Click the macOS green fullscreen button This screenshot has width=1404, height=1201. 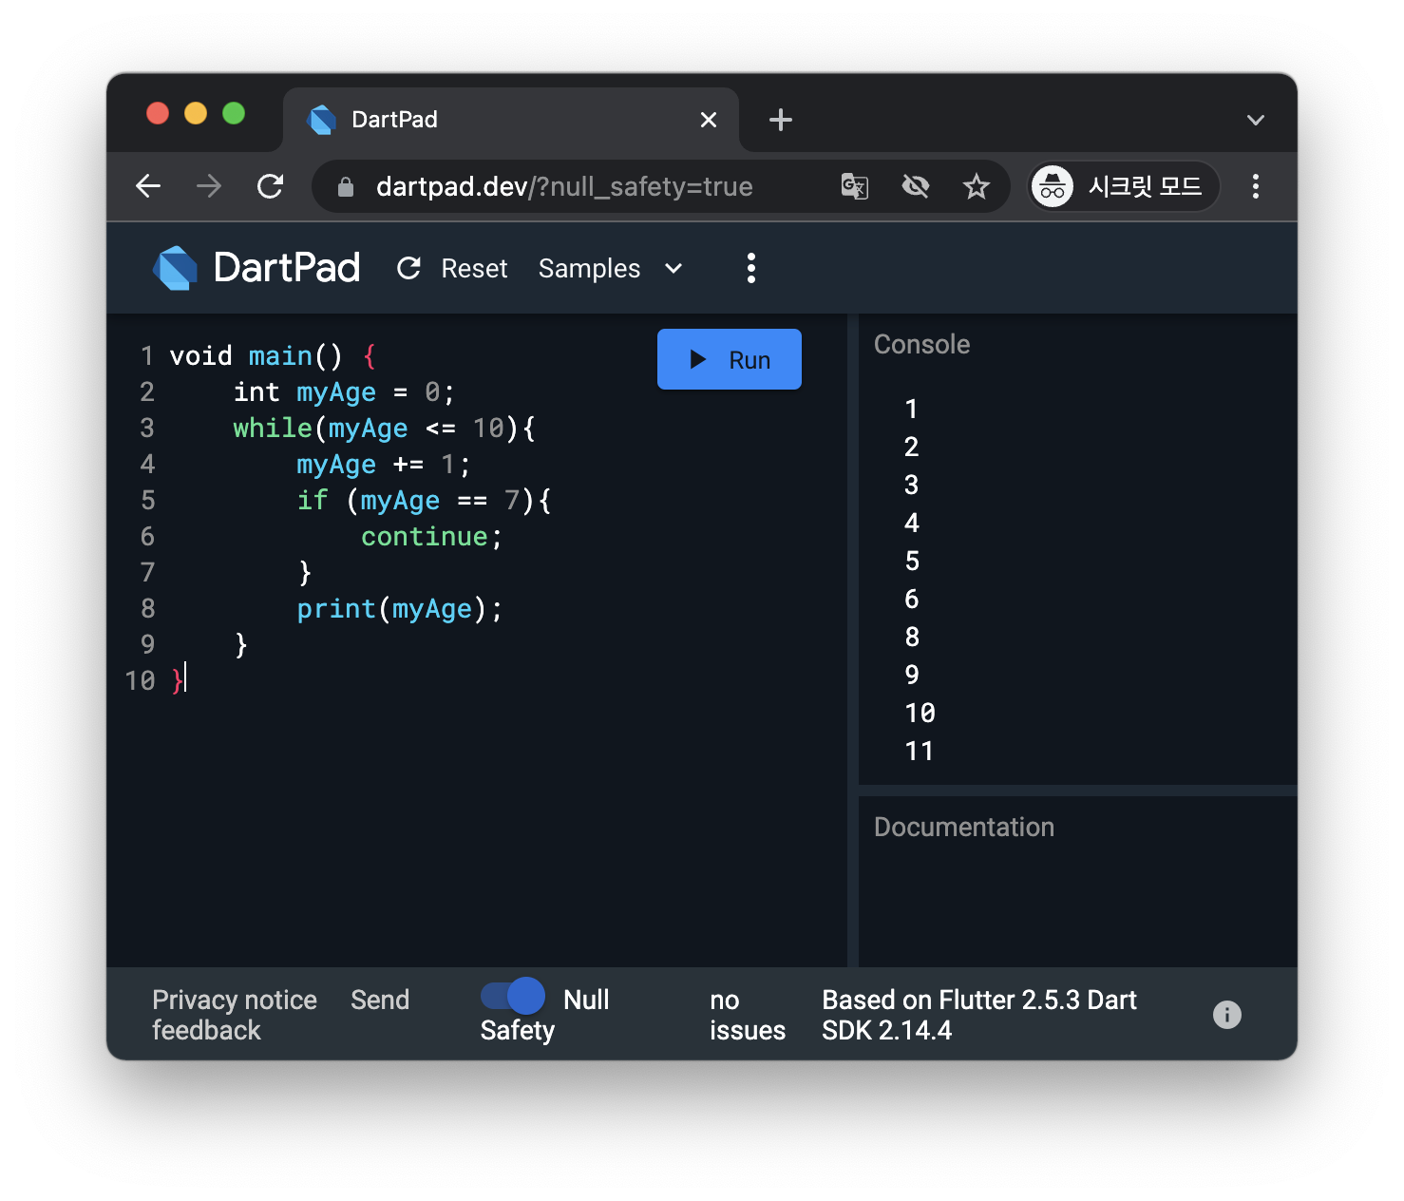(x=234, y=113)
